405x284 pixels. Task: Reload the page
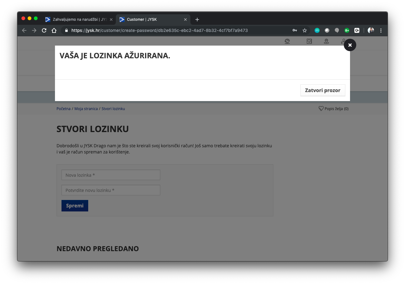(44, 30)
